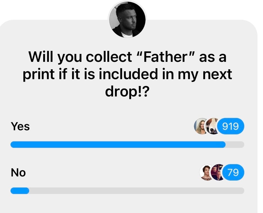Click the grey unfilled end of Yes bar
The height and width of the screenshot is (213, 263).
pos(235,145)
